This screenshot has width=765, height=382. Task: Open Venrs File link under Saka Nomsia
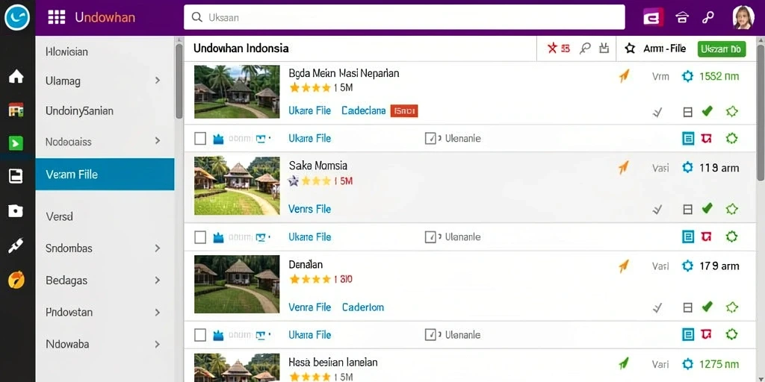click(x=310, y=209)
